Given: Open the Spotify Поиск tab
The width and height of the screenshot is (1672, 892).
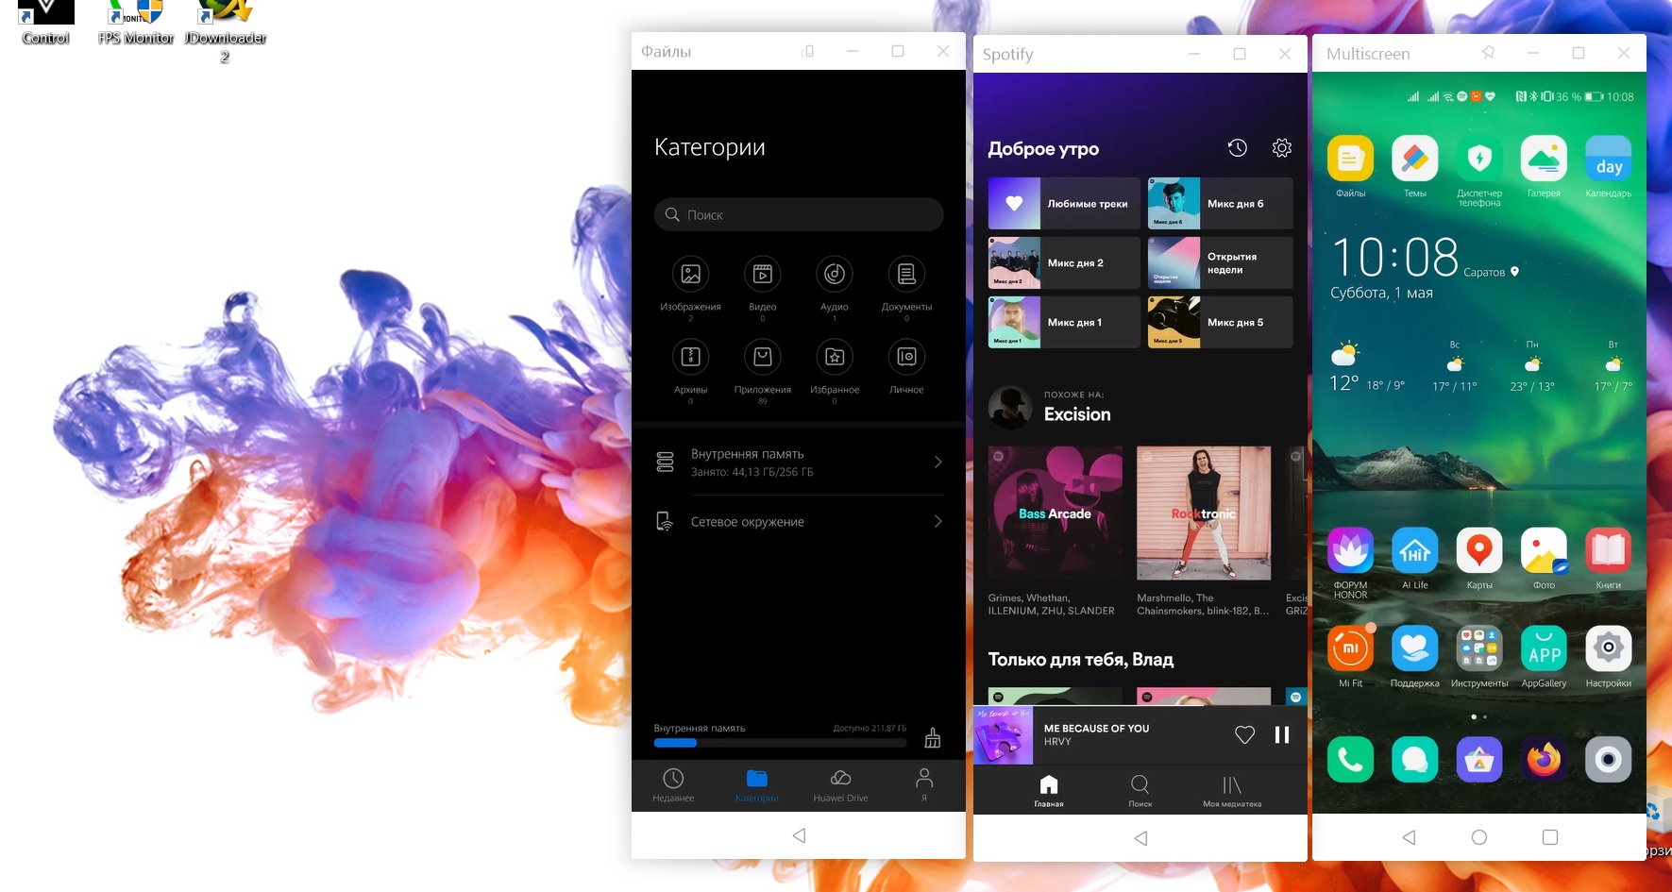Looking at the screenshot, I should coord(1140,791).
